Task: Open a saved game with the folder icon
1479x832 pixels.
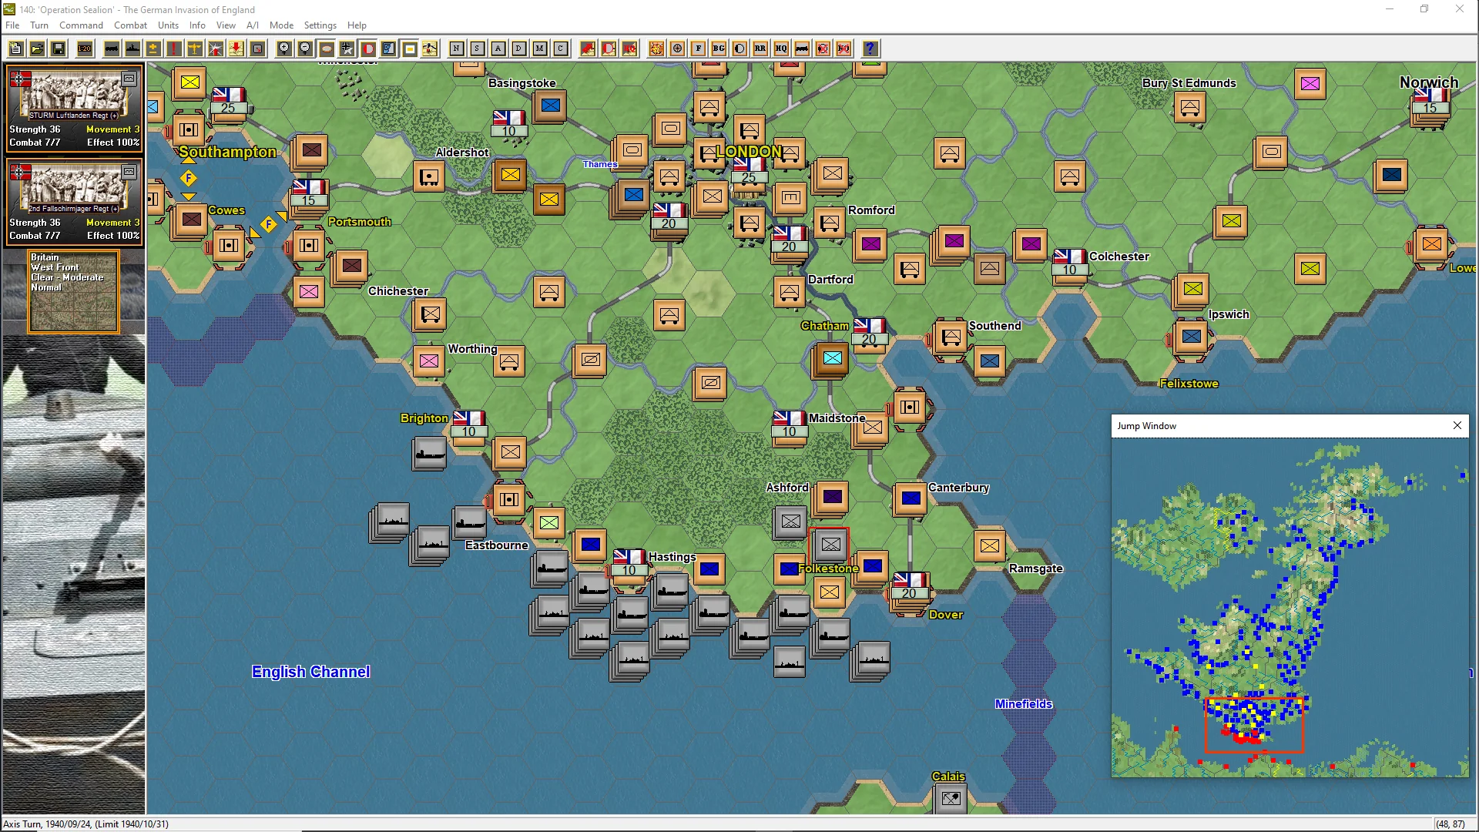Action: tap(37, 49)
